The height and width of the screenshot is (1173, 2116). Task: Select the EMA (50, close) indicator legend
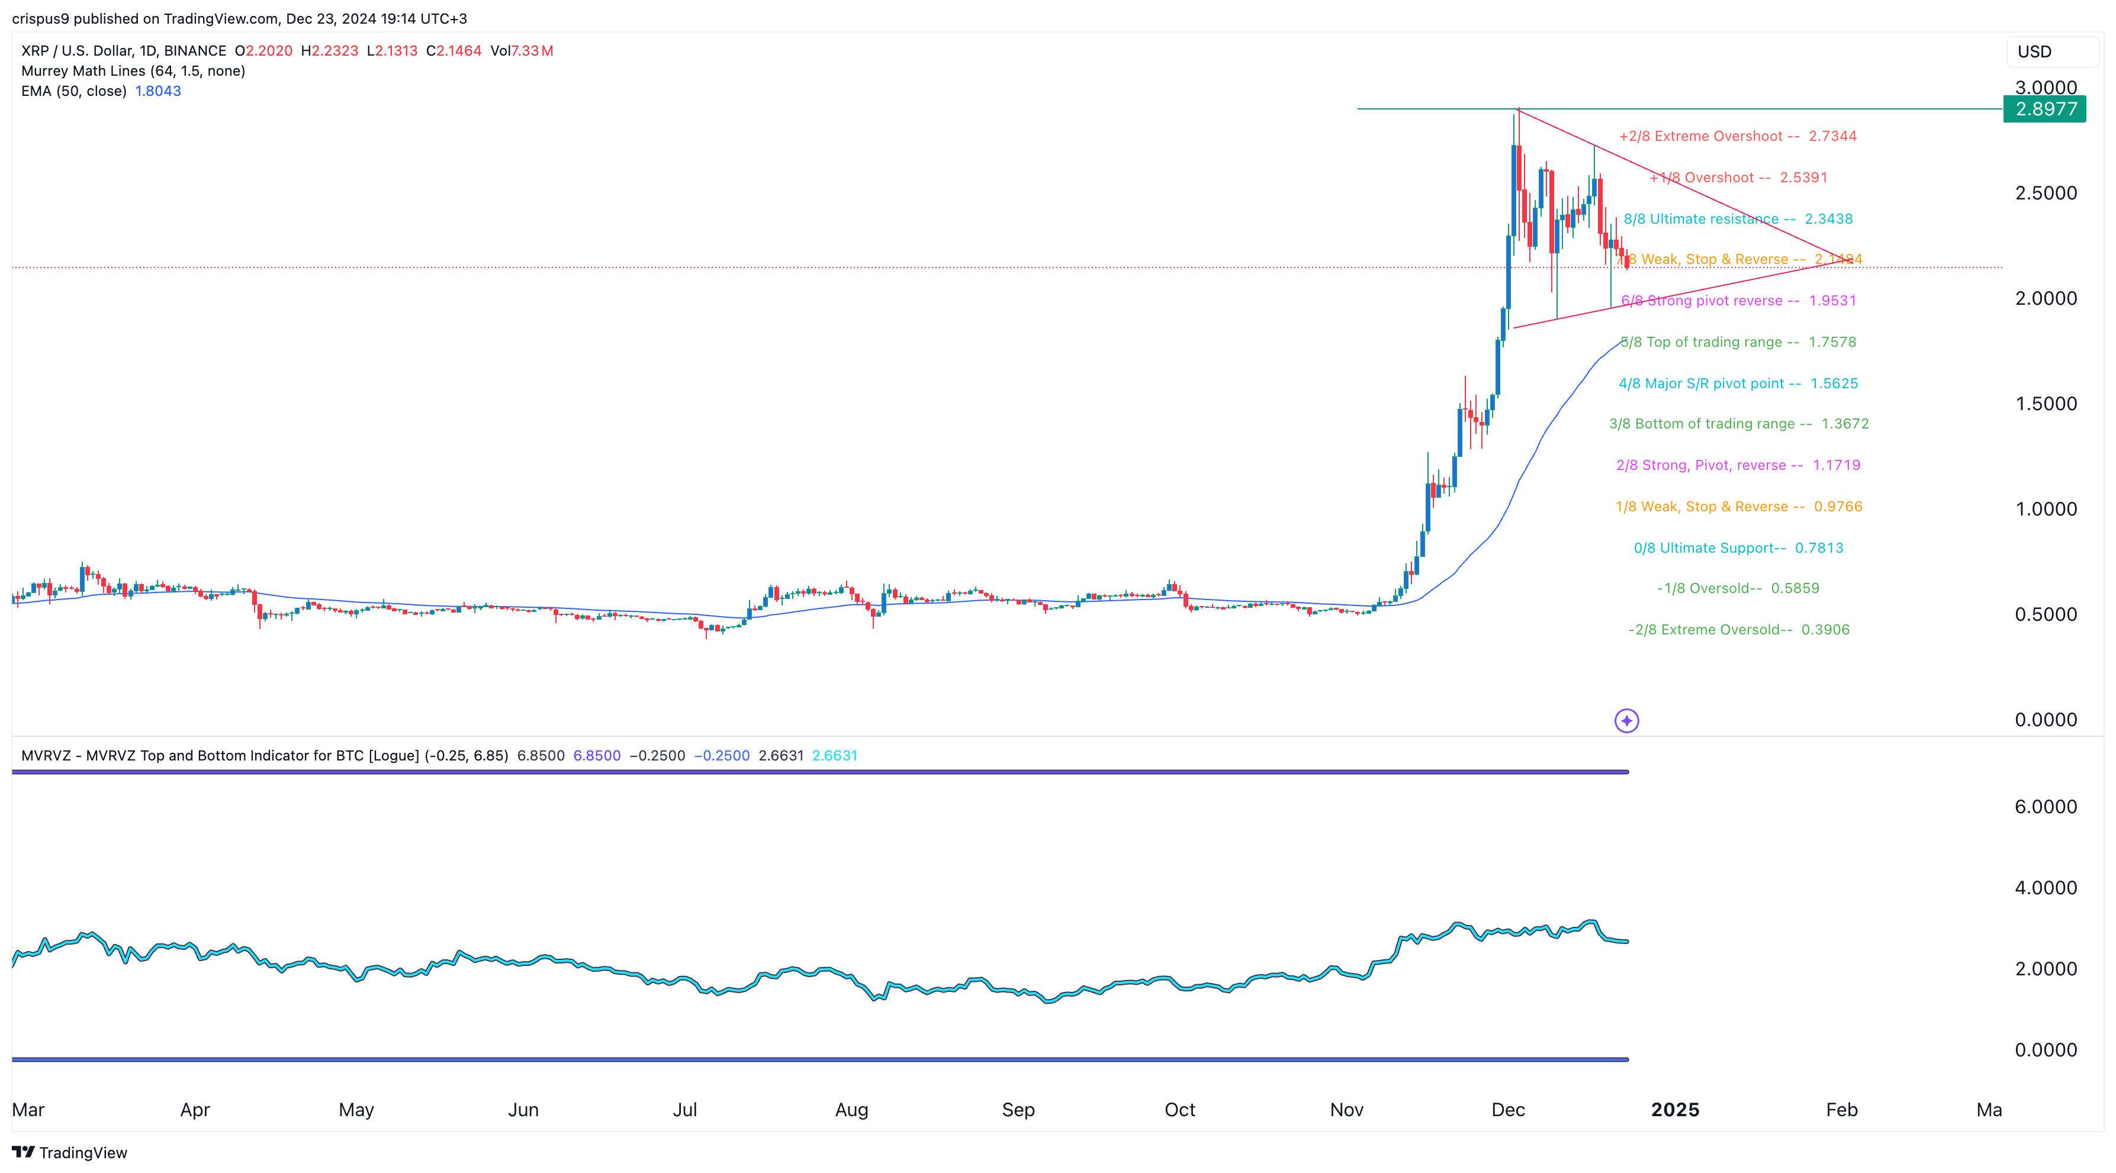[74, 91]
